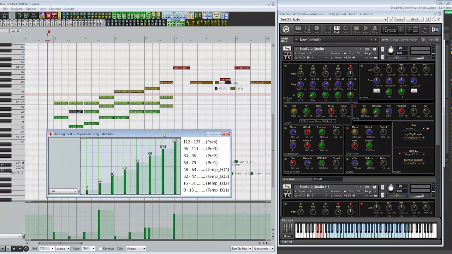Toggle Kontakt Keyb keyboard icon
This screenshot has height=254, width=452.
point(337,30)
